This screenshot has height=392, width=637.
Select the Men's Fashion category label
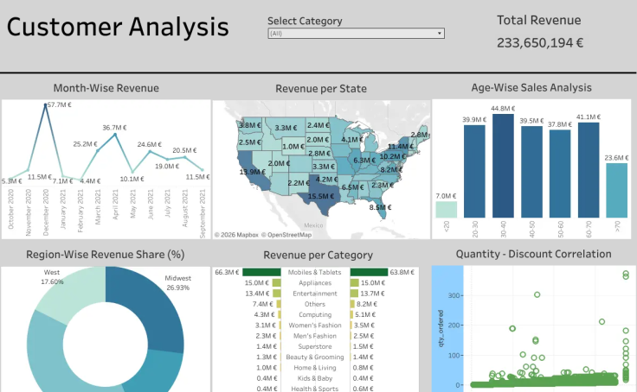point(315,336)
